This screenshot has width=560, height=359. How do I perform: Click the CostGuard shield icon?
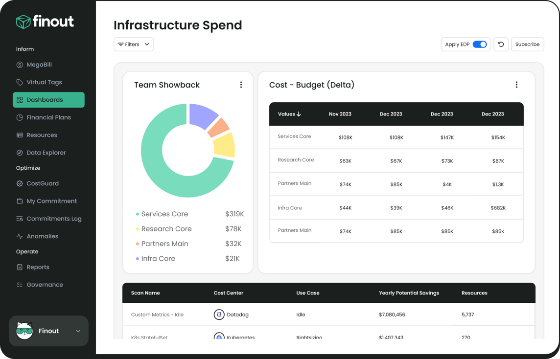point(20,183)
